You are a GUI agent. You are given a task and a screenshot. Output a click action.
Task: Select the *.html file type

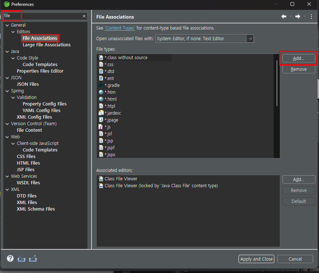[x=108, y=99]
